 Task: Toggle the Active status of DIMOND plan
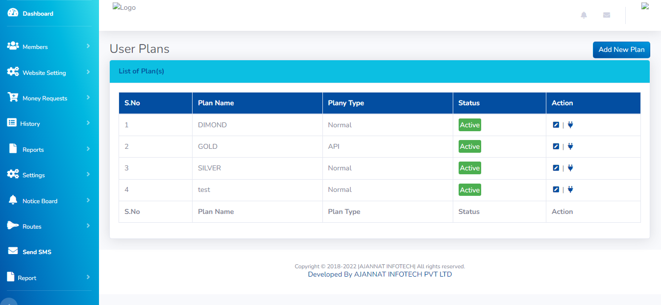[x=469, y=125]
